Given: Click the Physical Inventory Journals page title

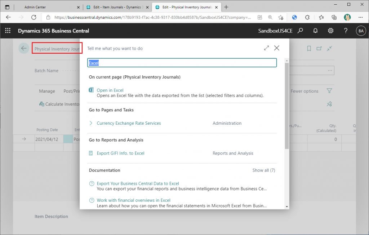Looking at the screenshot, I should (57, 49).
